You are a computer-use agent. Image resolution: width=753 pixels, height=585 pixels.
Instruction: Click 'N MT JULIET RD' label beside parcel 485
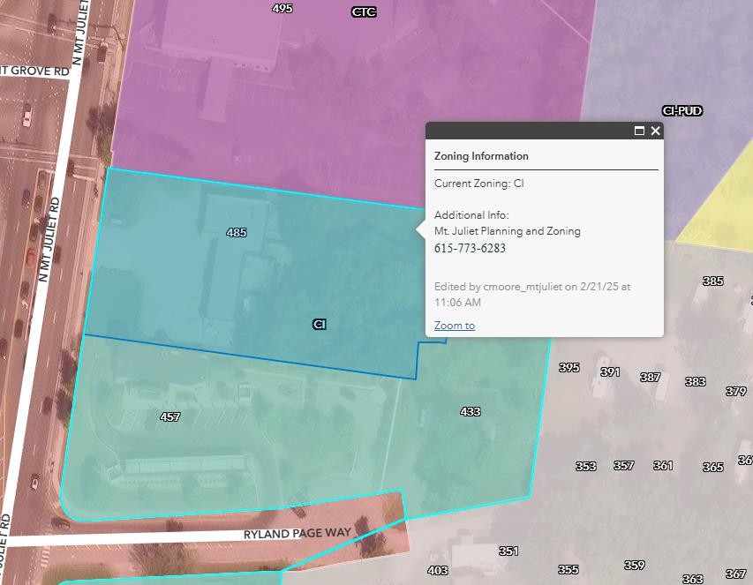tap(49, 239)
